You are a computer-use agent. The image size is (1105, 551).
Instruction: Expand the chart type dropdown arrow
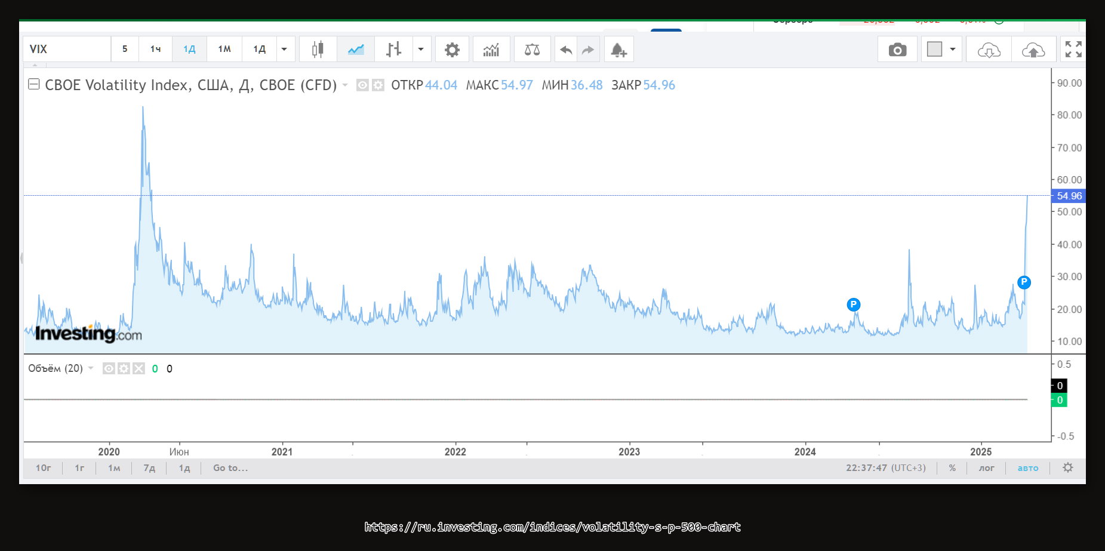[421, 50]
